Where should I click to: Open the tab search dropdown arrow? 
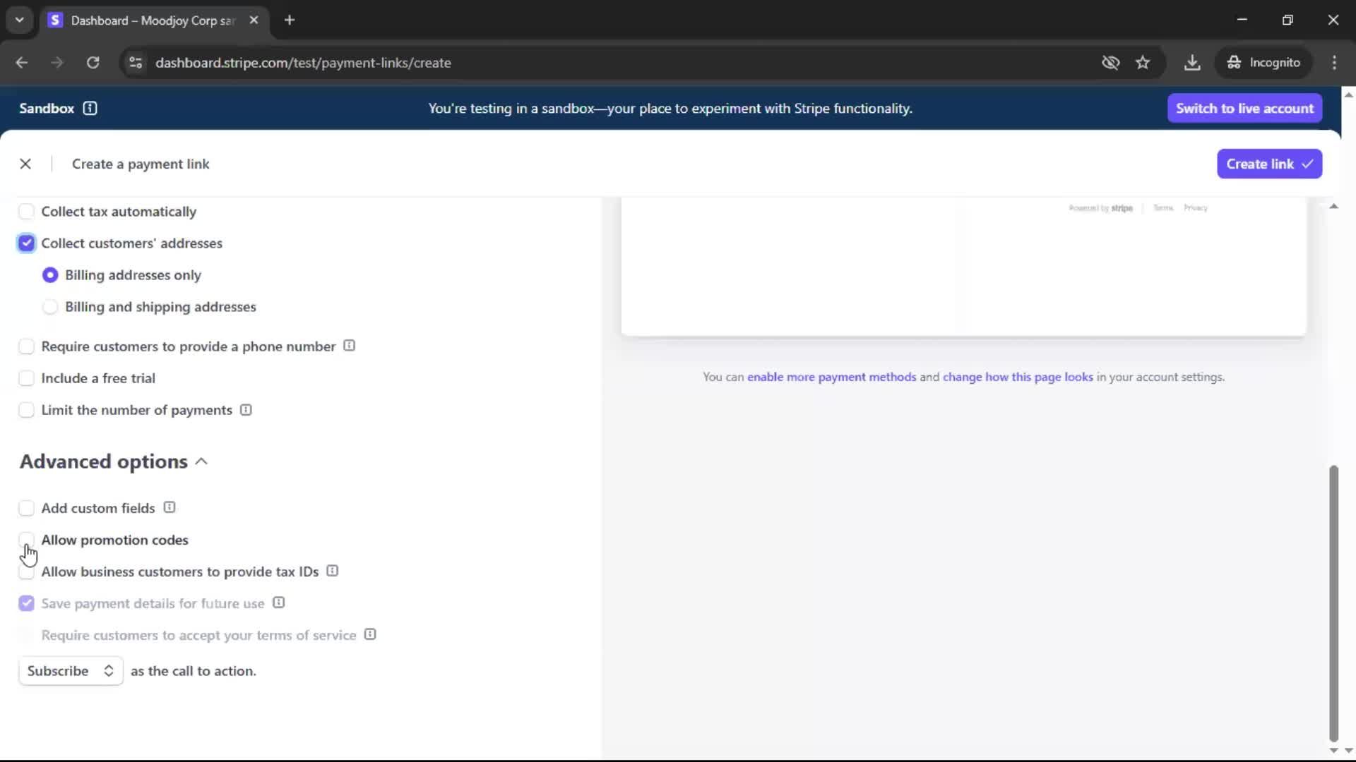(x=20, y=20)
